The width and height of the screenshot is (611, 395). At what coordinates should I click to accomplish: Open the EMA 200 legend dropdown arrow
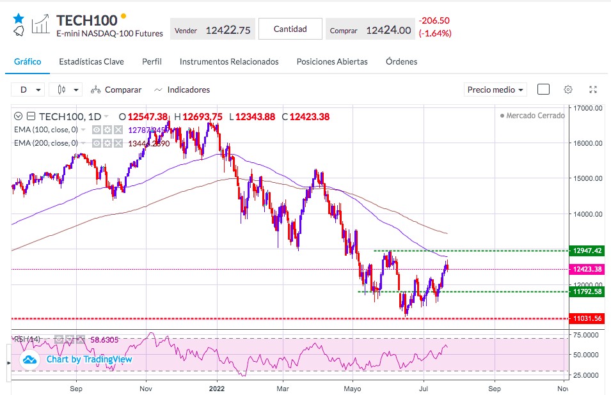tap(83, 143)
